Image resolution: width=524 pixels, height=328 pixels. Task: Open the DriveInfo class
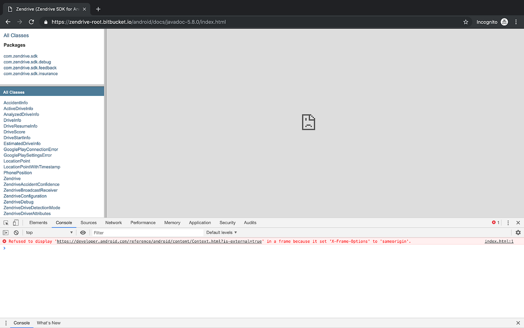click(12, 120)
